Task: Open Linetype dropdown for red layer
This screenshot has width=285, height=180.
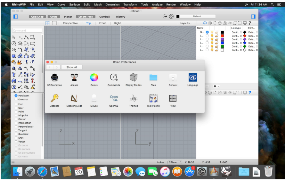Action: click(236, 36)
